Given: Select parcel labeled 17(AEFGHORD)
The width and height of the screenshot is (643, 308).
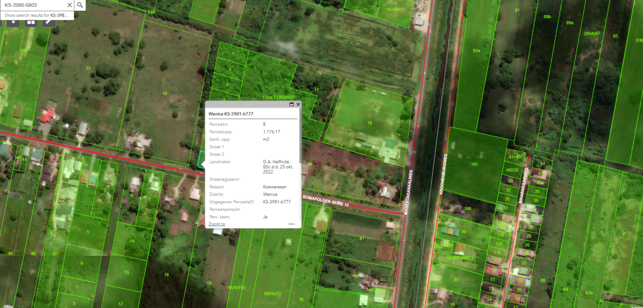Looking at the screenshot, I should pyautogui.click(x=278, y=98).
